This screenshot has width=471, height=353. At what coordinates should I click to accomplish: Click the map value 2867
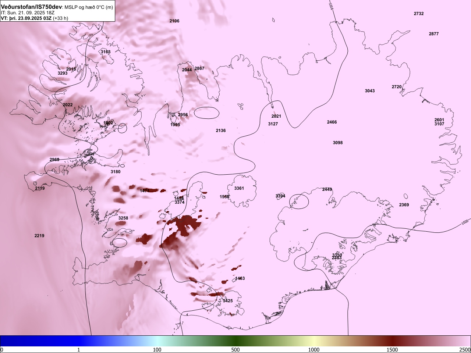[199, 68]
